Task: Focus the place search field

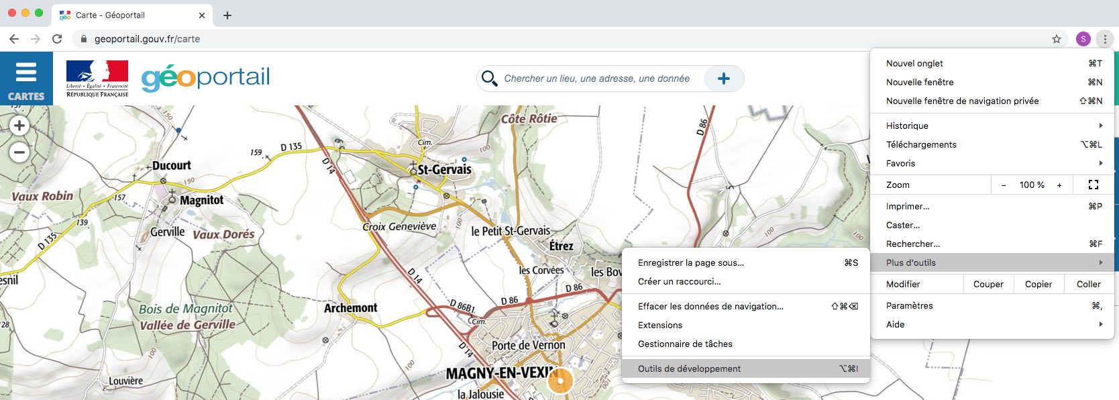Action: click(x=597, y=79)
